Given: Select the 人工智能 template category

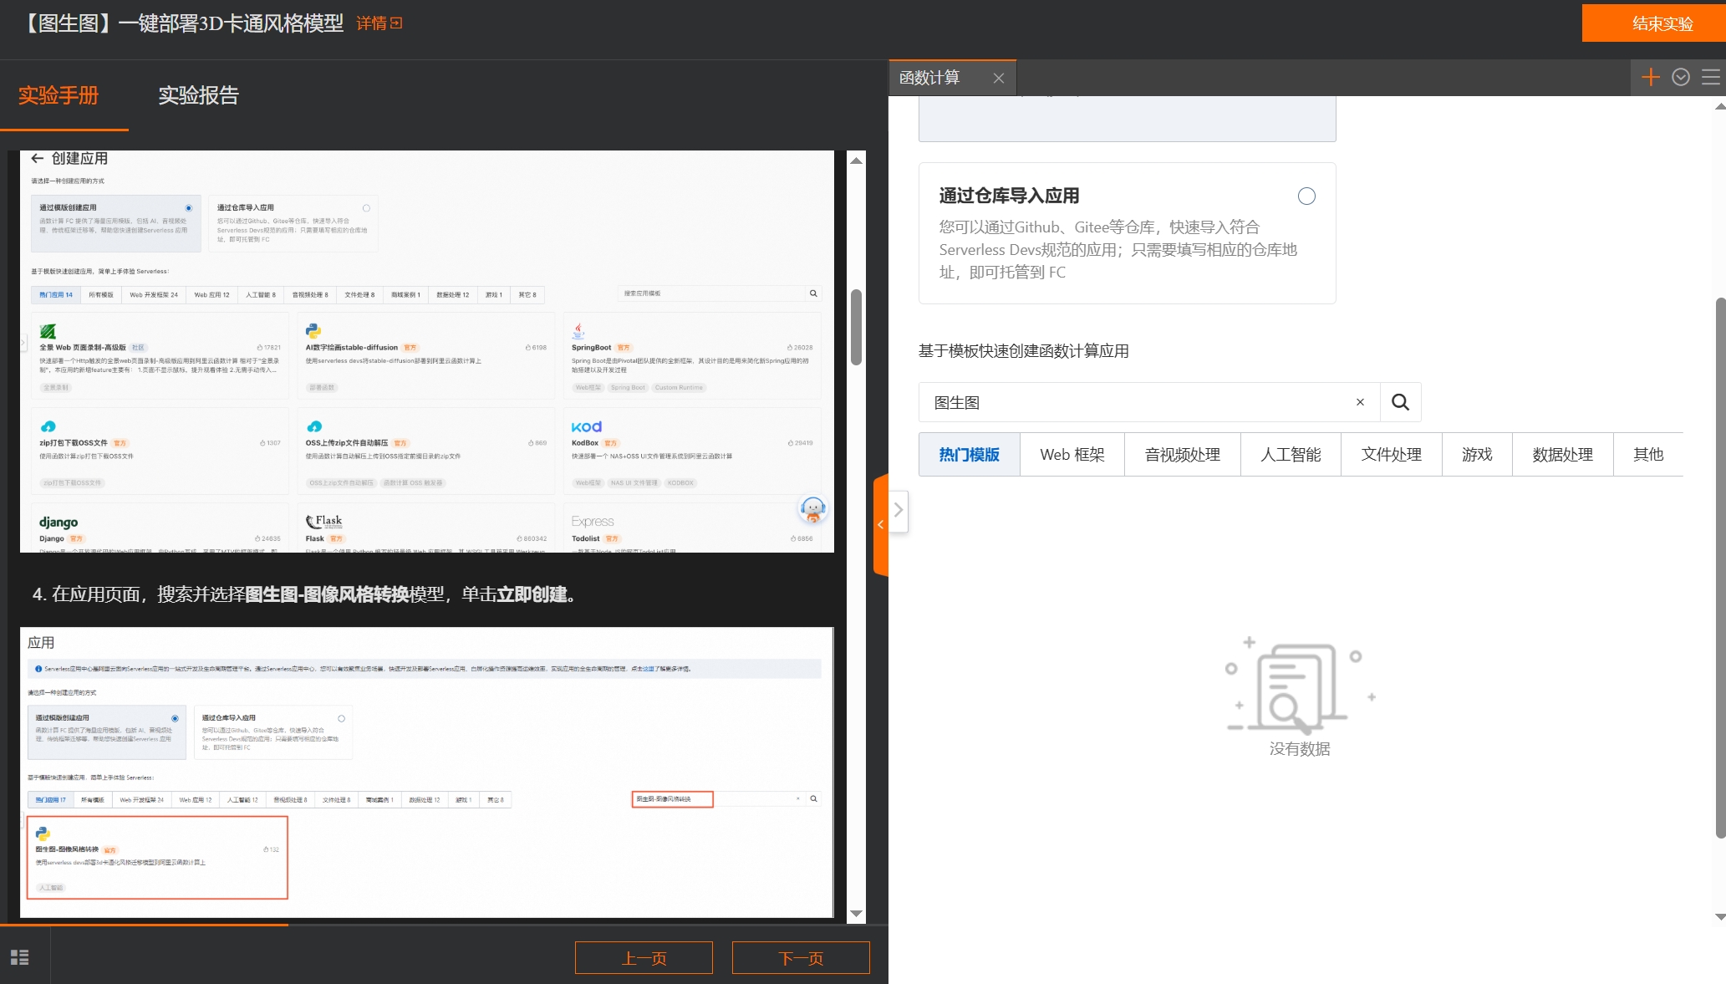Looking at the screenshot, I should [x=1291, y=455].
